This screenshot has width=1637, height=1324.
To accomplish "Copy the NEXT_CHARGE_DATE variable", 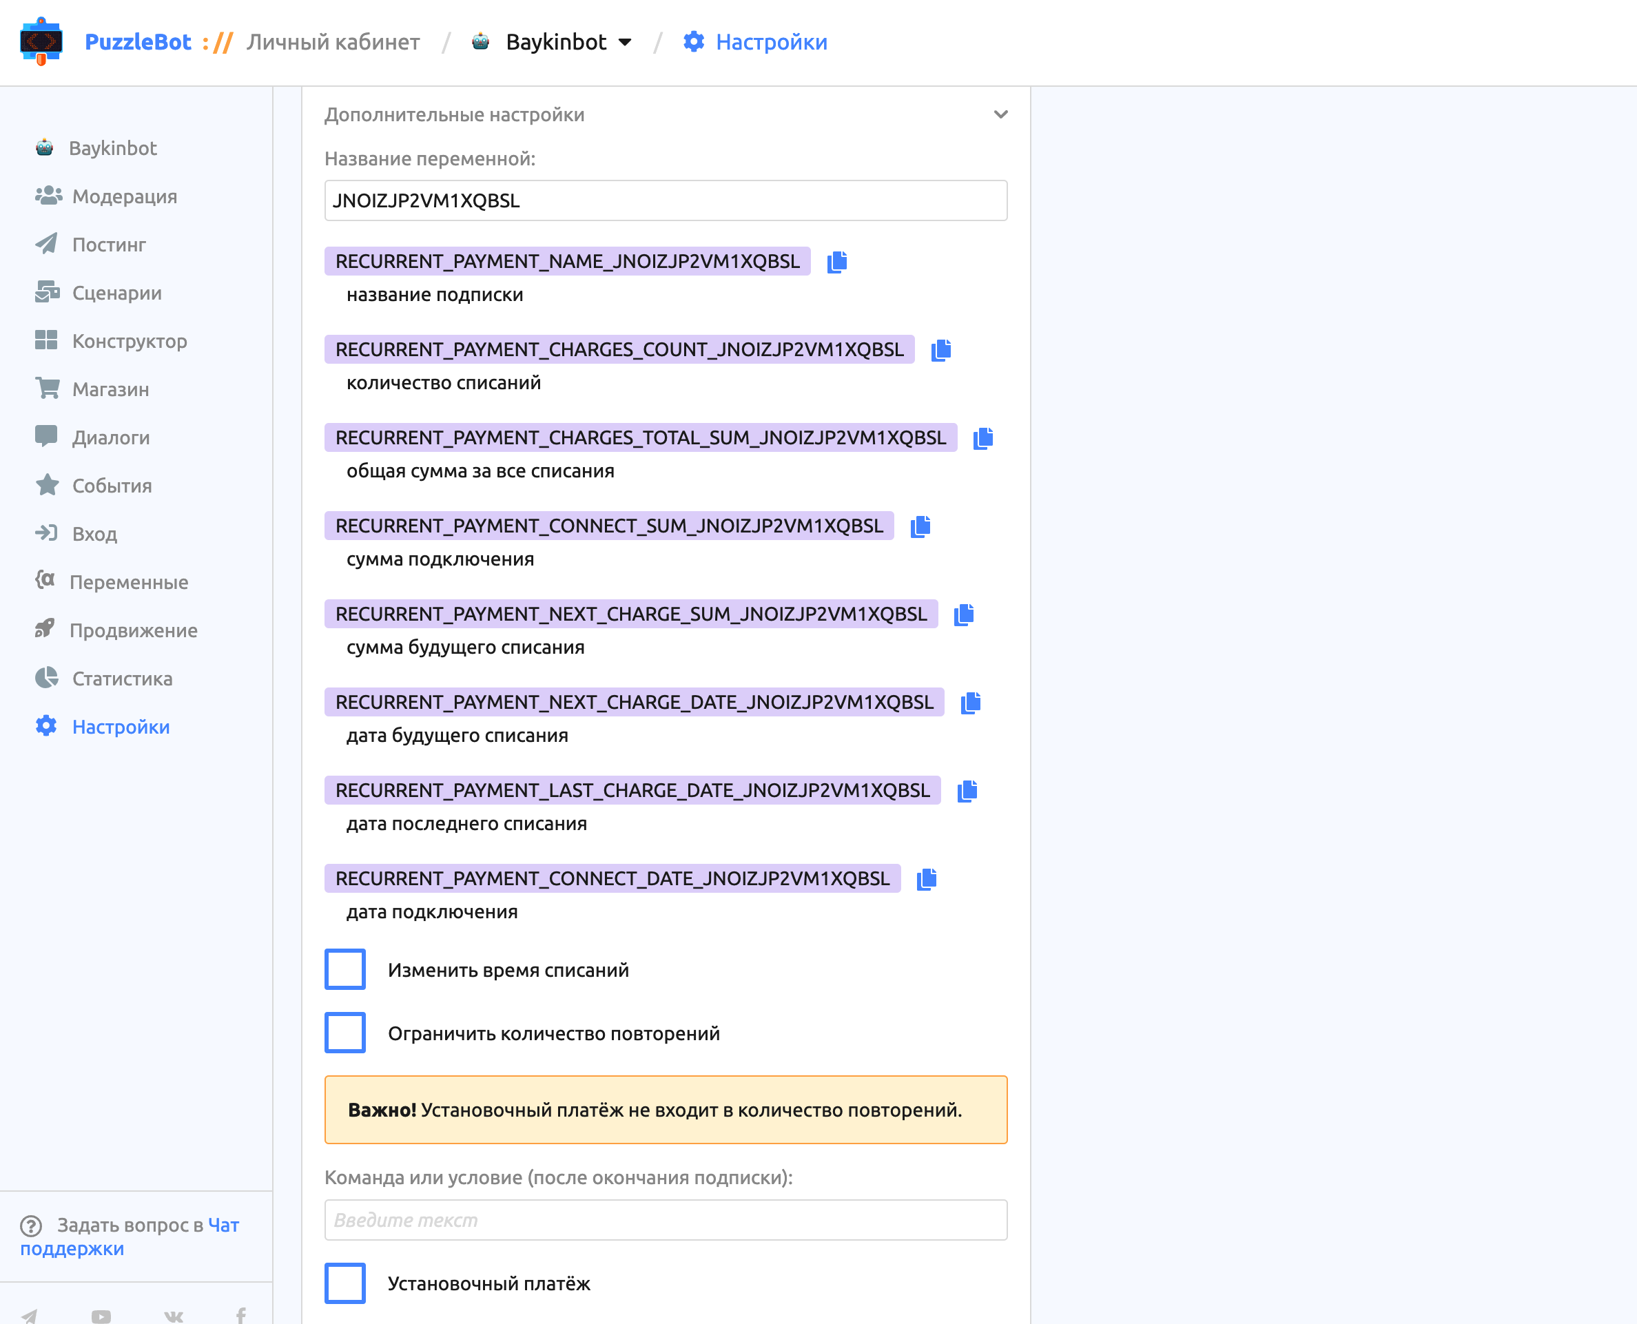I will (x=970, y=703).
